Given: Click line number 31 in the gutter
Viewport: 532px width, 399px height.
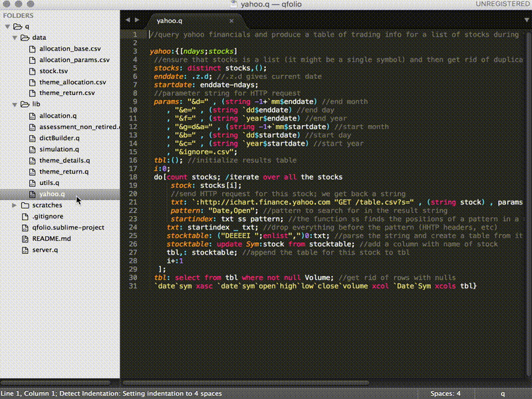Looking at the screenshot, I should click(x=133, y=286).
